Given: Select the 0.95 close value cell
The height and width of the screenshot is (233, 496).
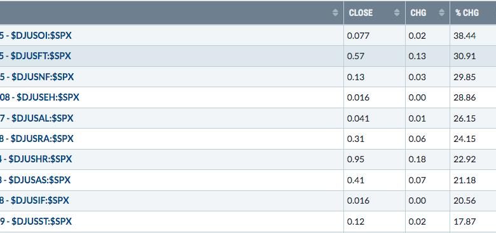Looking at the screenshot, I should point(374,159).
